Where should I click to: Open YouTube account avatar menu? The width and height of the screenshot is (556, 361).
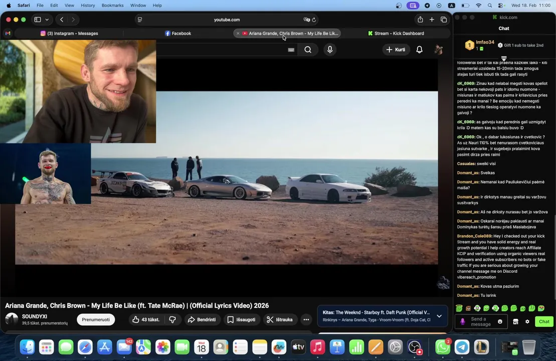point(438,50)
